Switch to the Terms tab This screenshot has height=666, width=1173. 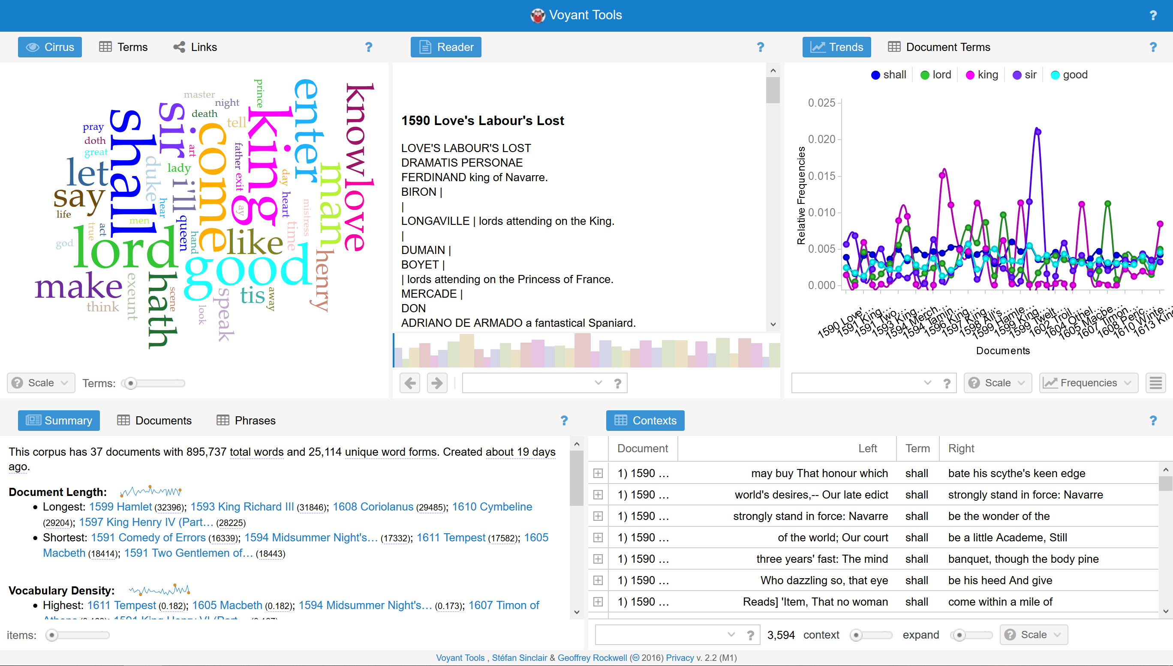point(123,47)
